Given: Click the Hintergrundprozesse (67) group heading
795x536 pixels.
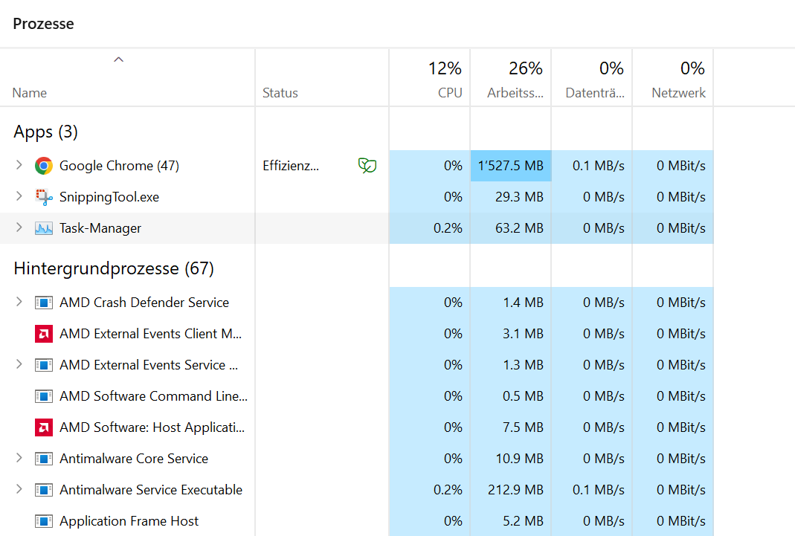Looking at the screenshot, I should 114,268.
